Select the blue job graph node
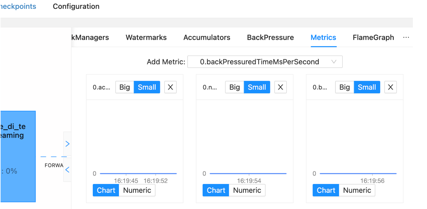 coord(18,156)
